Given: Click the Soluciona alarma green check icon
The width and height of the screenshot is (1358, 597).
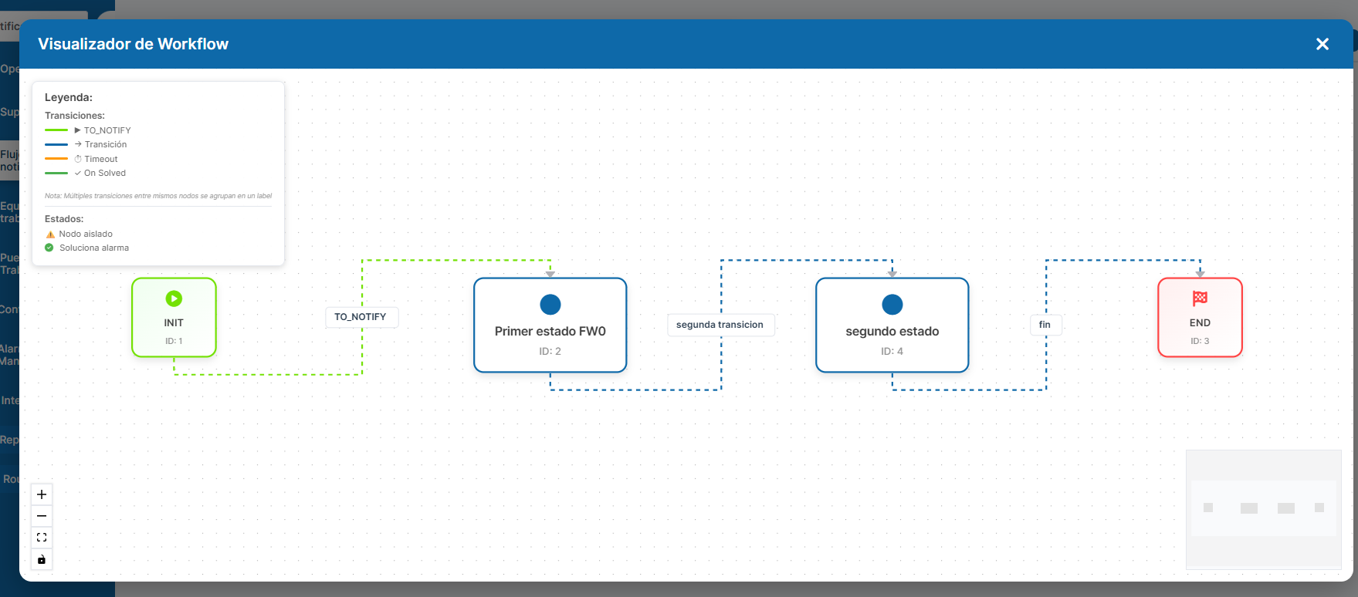Looking at the screenshot, I should click(49, 248).
